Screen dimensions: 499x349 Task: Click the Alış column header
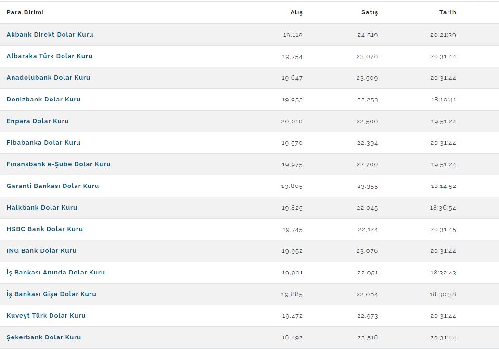click(296, 12)
